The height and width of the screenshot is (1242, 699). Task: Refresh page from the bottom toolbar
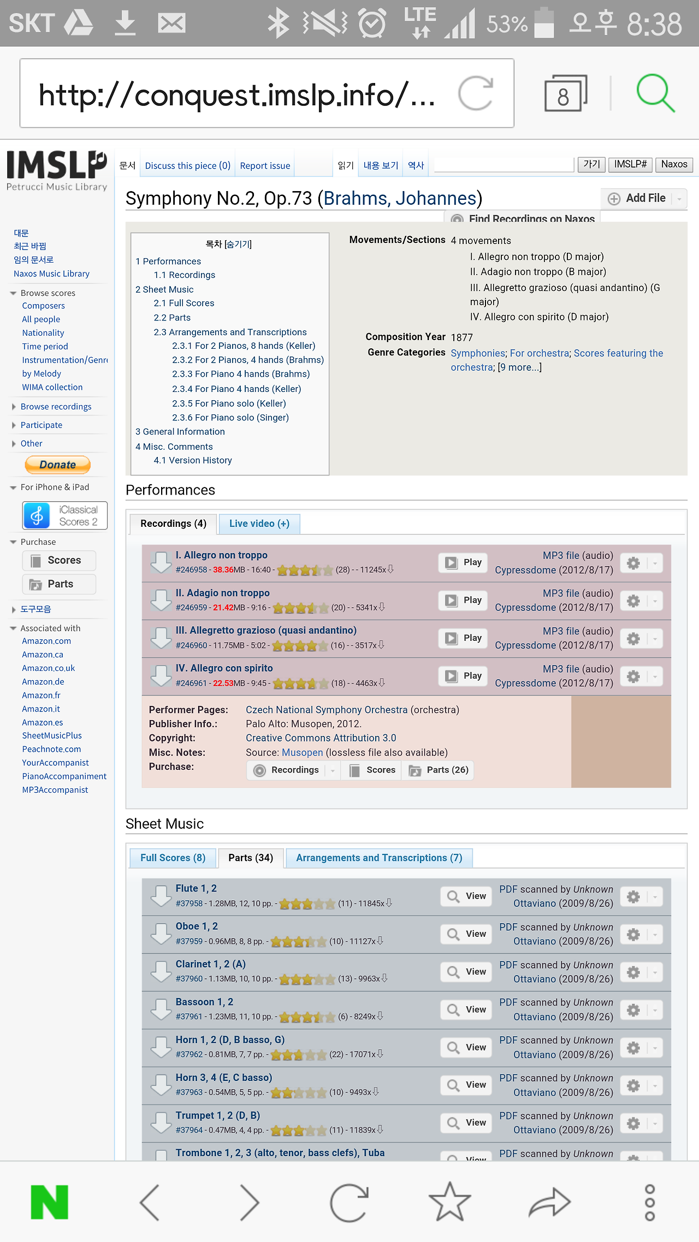point(349,1202)
